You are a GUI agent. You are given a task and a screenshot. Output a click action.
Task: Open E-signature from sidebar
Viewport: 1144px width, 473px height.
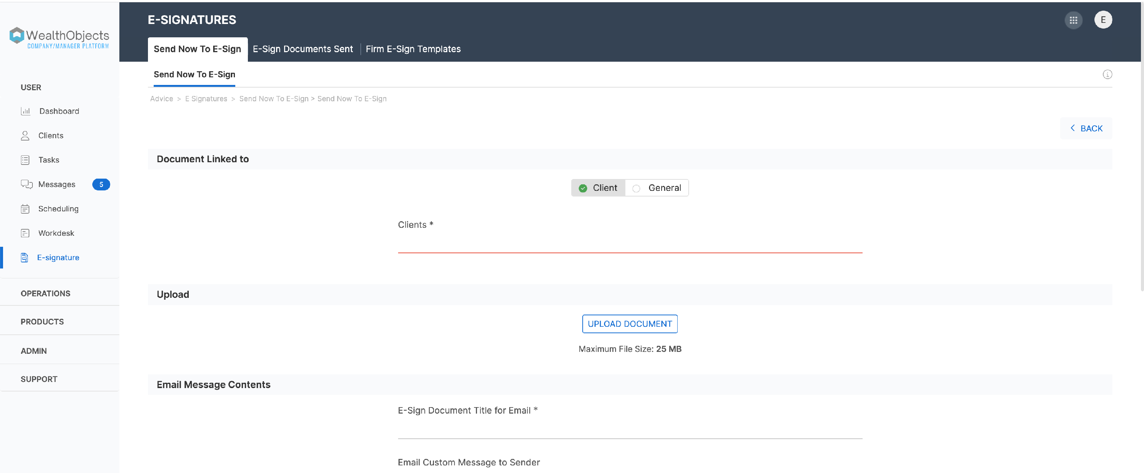58,258
